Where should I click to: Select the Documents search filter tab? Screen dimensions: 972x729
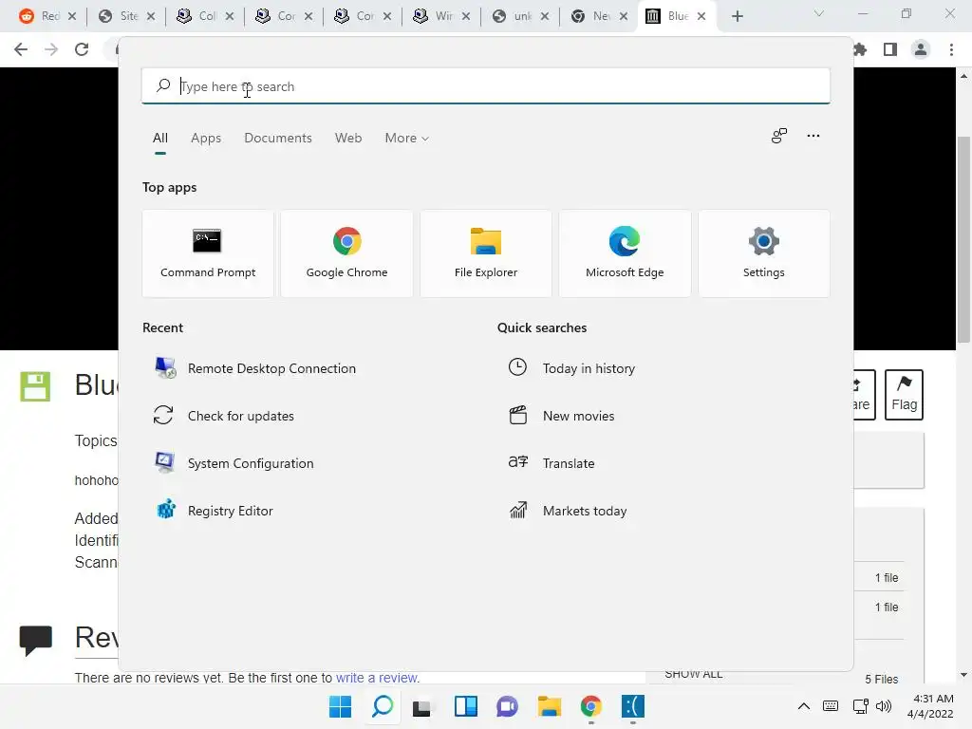(278, 139)
